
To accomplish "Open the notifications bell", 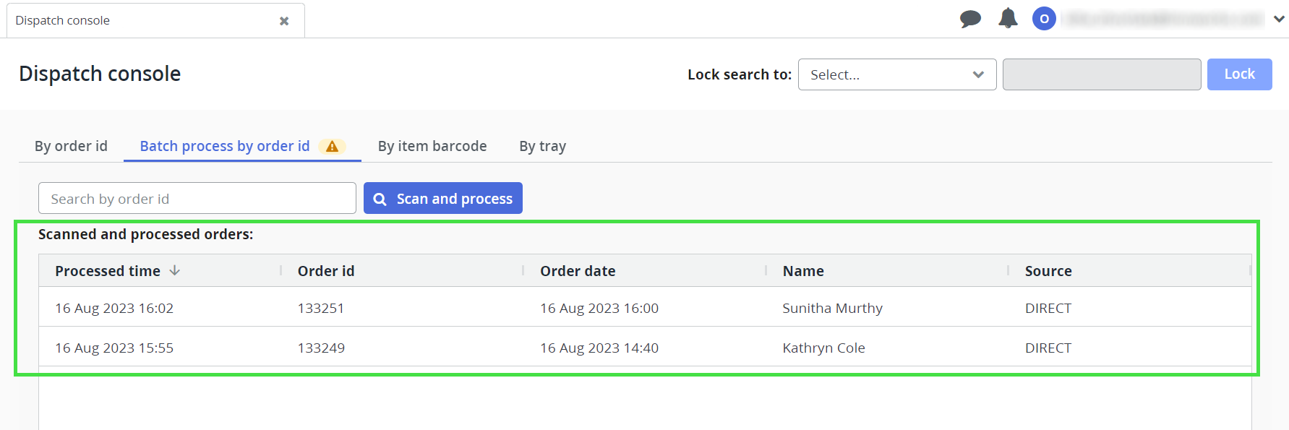I will pos(1008,19).
